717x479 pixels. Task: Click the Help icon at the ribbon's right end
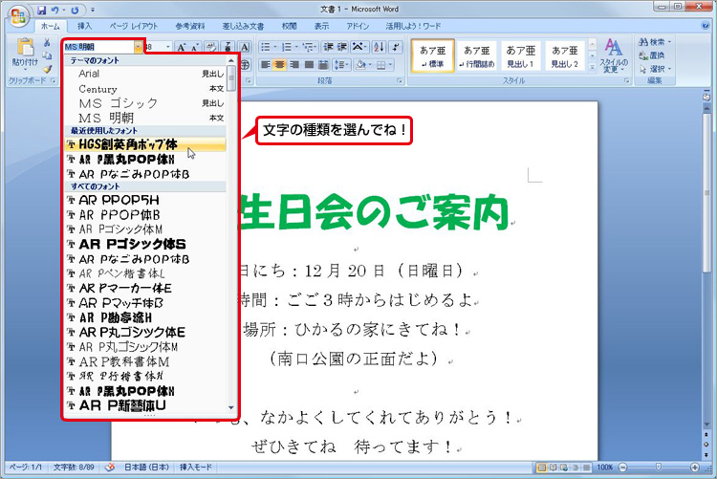pyautogui.click(x=706, y=26)
